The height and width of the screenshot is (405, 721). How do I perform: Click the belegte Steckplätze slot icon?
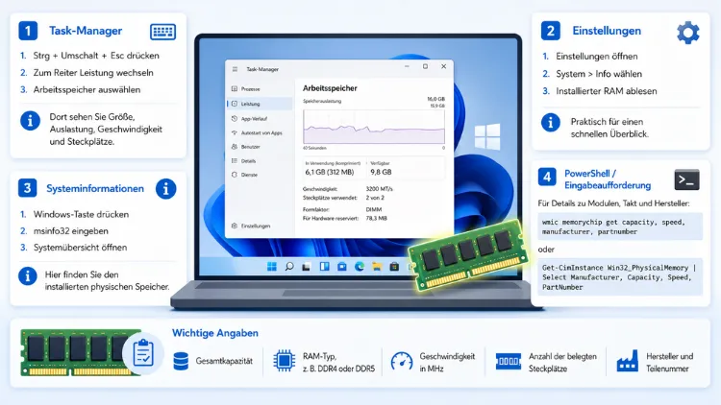click(x=509, y=362)
